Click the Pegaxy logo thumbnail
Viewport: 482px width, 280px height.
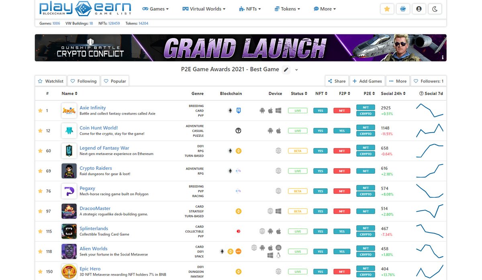click(69, 191)
